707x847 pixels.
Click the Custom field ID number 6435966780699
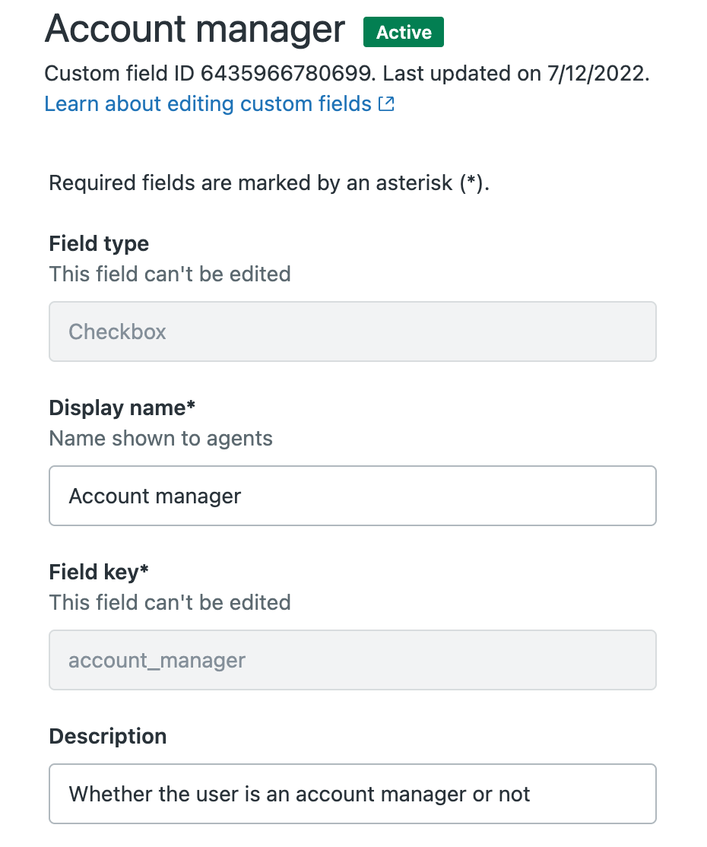287,74
